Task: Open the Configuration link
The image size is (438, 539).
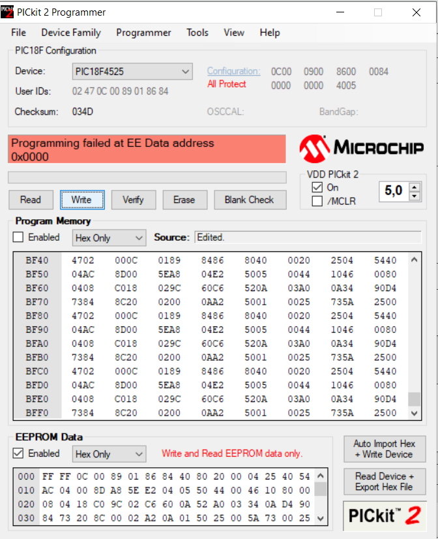Action: coord(233,71)
